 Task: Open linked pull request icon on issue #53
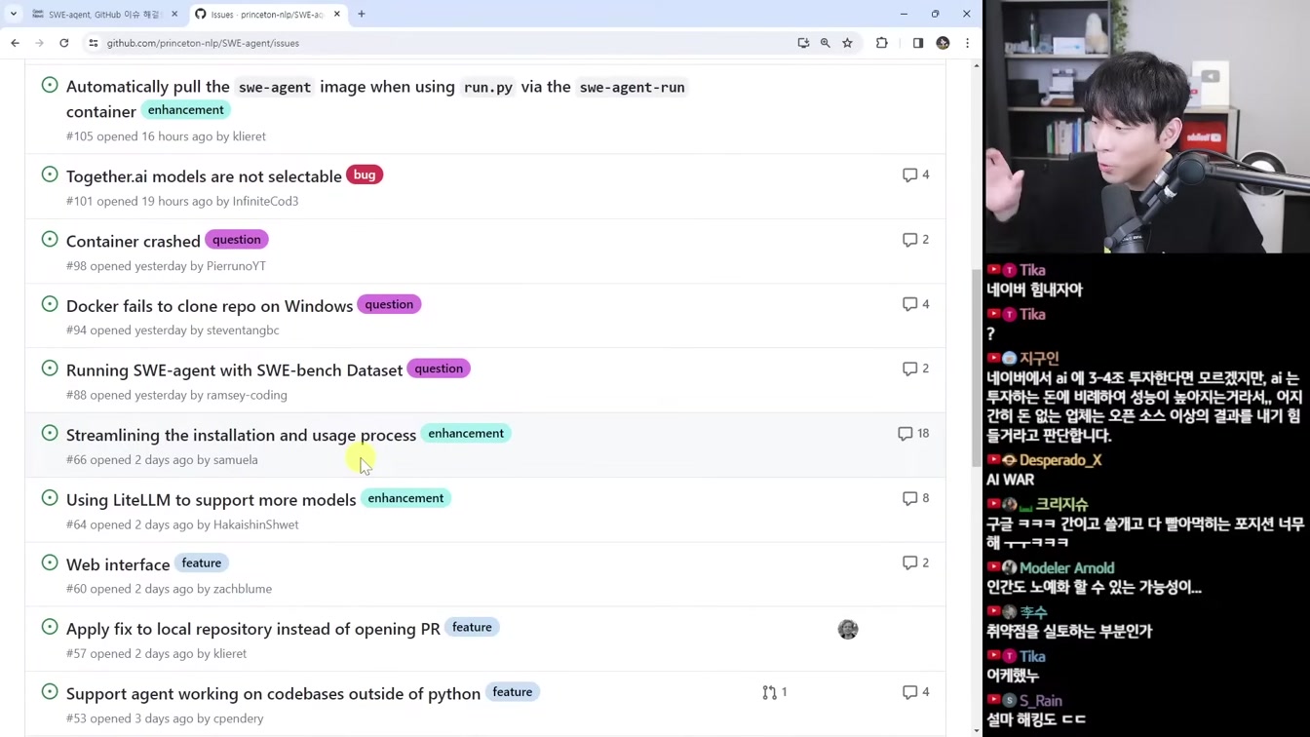point(775,692)
